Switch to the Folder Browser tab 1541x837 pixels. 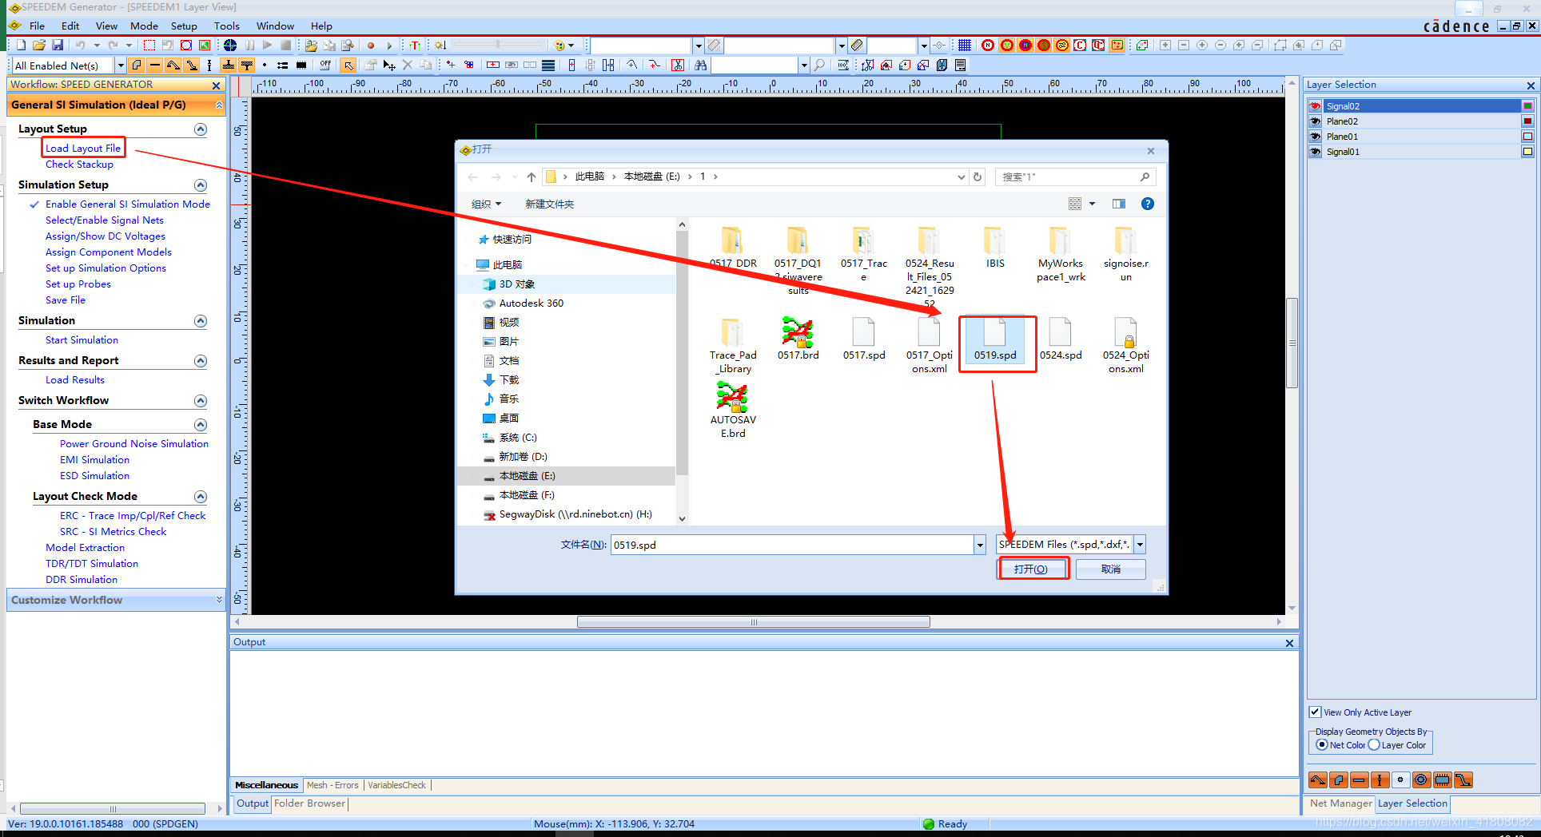pos(309,803)
